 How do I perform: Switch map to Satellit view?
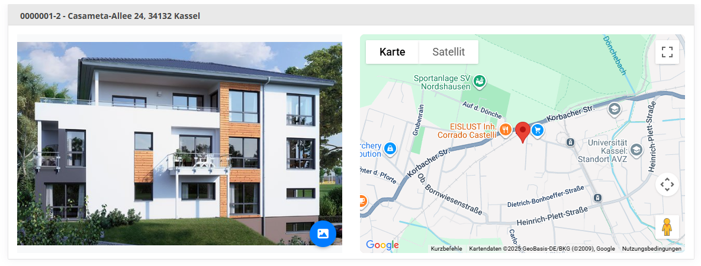(448, 52)
